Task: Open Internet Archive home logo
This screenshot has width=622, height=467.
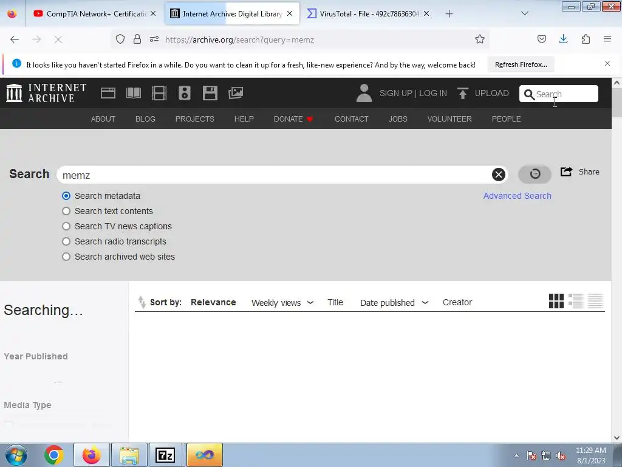Action: 46,93
